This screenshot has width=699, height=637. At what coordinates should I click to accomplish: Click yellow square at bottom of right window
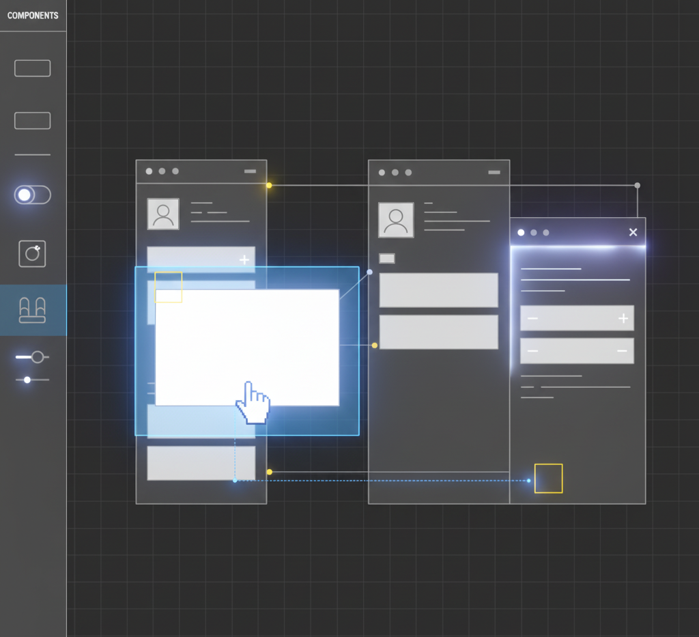tap(548, 479)
